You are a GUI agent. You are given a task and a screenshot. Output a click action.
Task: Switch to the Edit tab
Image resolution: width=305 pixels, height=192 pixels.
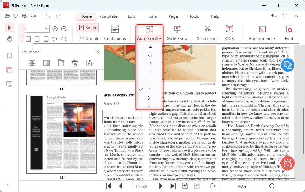pyautogui.click(x=131, y=16)
